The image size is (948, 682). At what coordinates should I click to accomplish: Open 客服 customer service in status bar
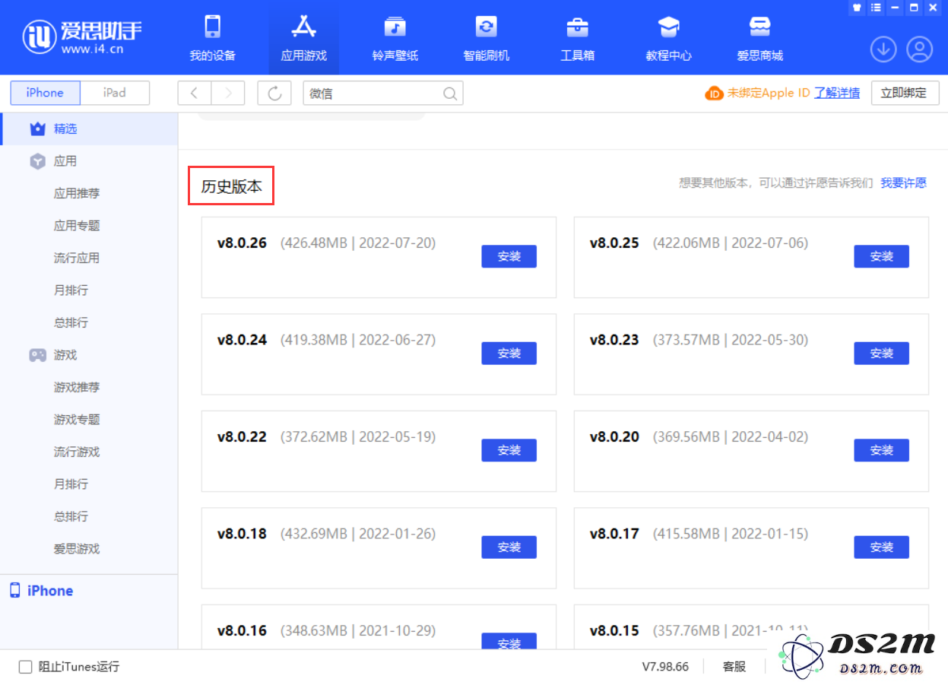pyautogui.click(x=734, y=667)
